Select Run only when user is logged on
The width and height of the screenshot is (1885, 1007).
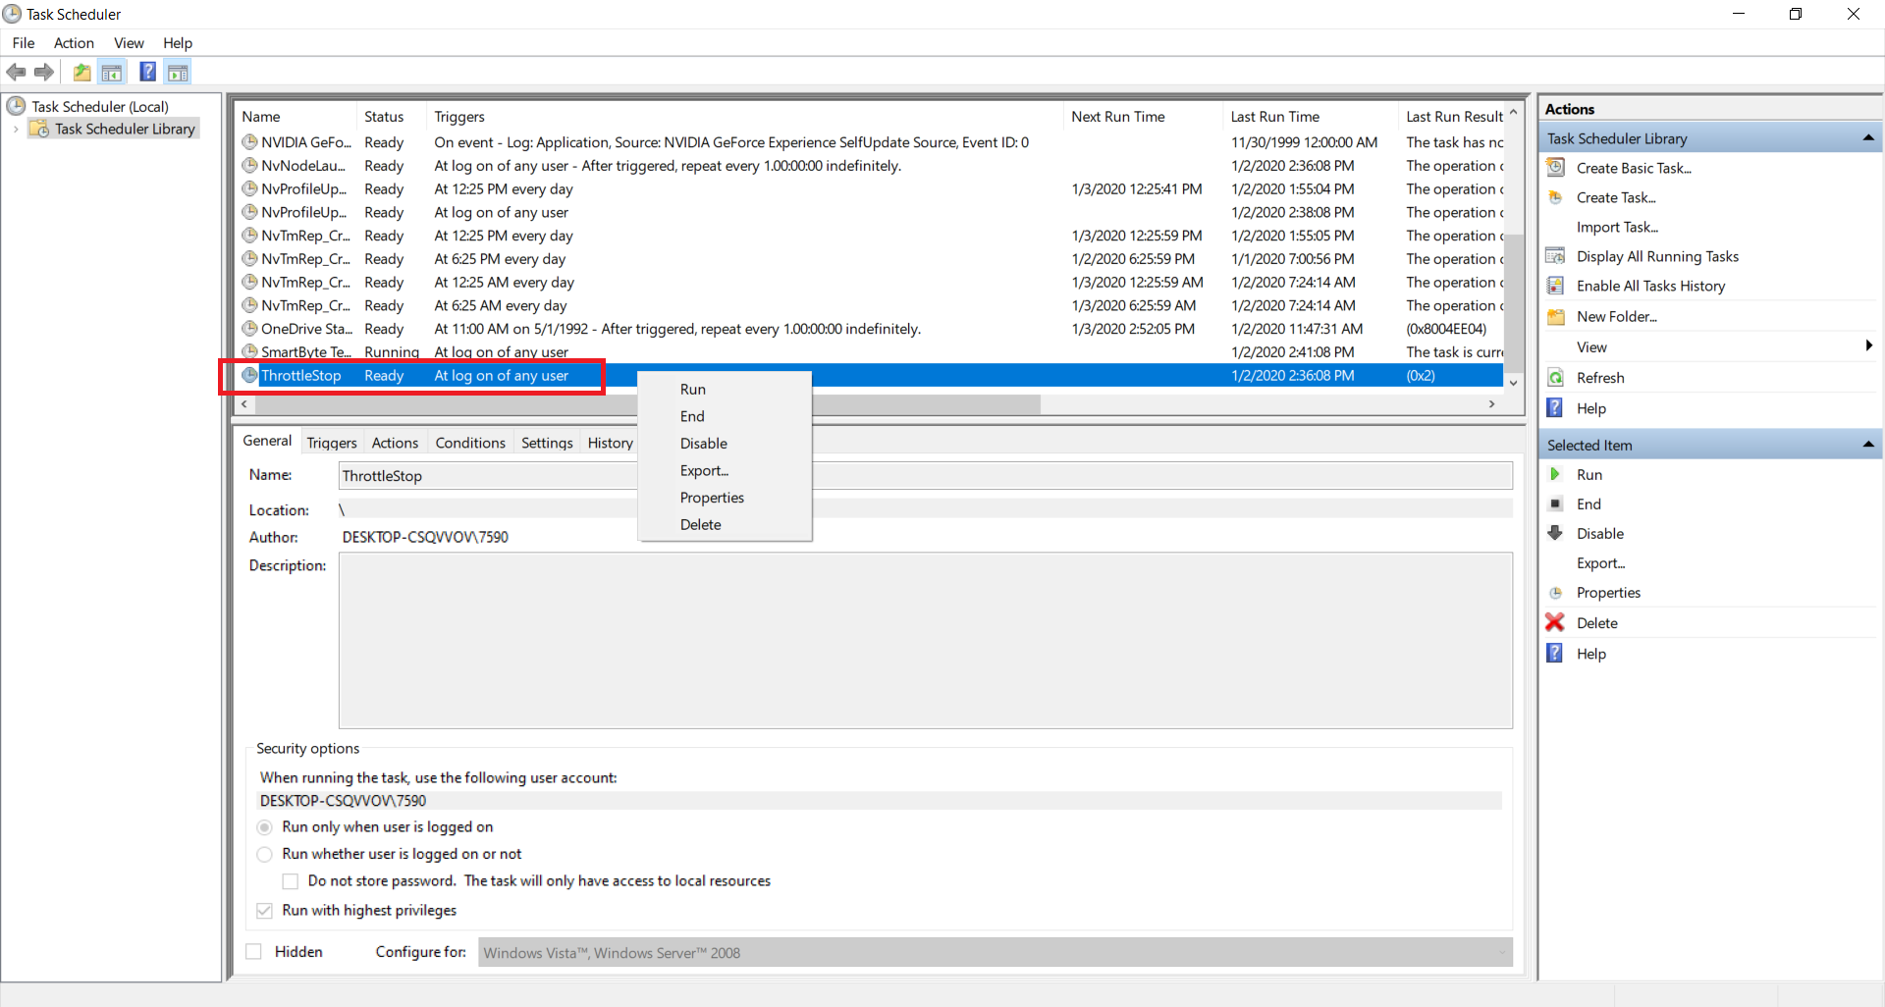point(264,827)
